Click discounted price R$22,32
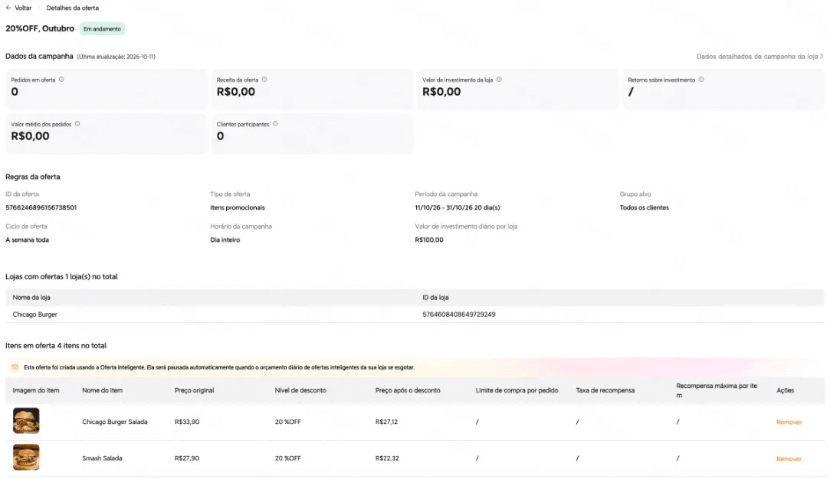 pos(387,458)
